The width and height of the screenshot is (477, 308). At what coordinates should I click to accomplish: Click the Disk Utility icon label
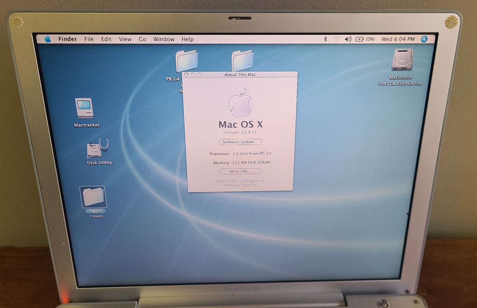(100, 163)
